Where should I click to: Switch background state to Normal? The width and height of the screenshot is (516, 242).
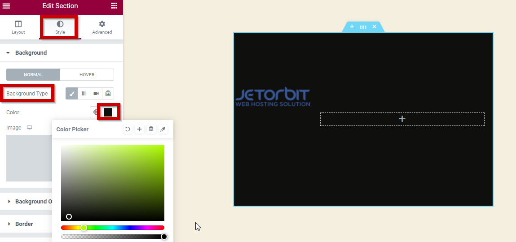point(33,74)
